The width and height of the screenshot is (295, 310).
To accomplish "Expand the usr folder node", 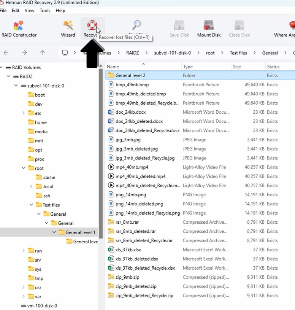I will point(24,287).
